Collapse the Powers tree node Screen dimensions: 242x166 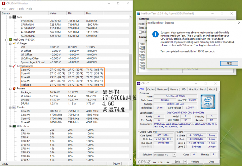click(10, 89)
